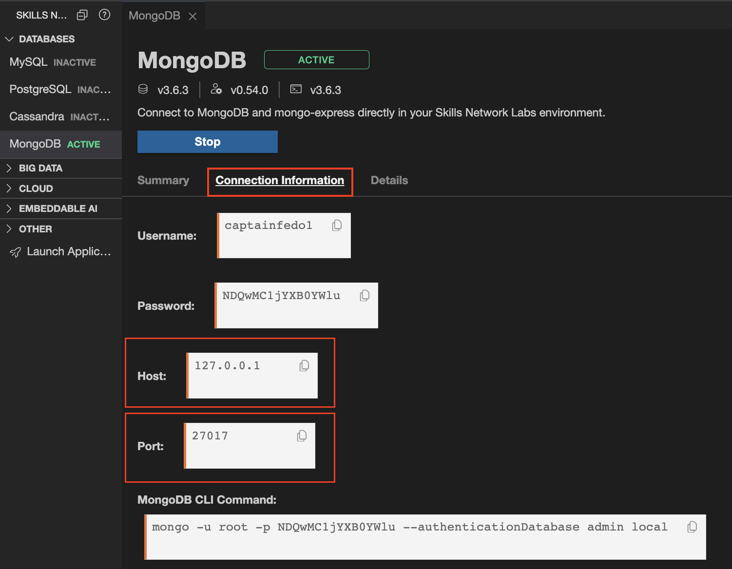The height and width of the screenshot is (569, 732).
Task: Click the ACTIVE status badge
Action: pyautogui.click(x=317, y=60)
